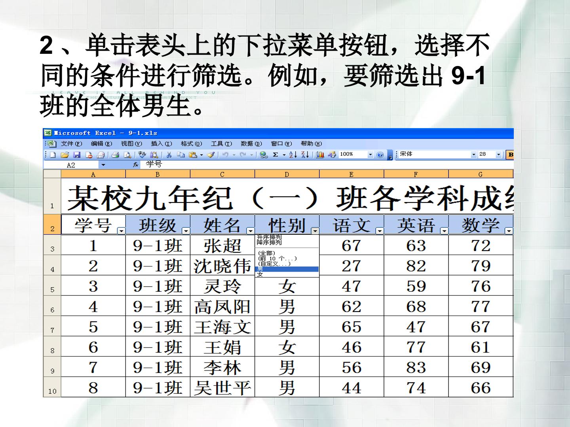
Task: Click the Copy icon
Action: coord(180,155)
